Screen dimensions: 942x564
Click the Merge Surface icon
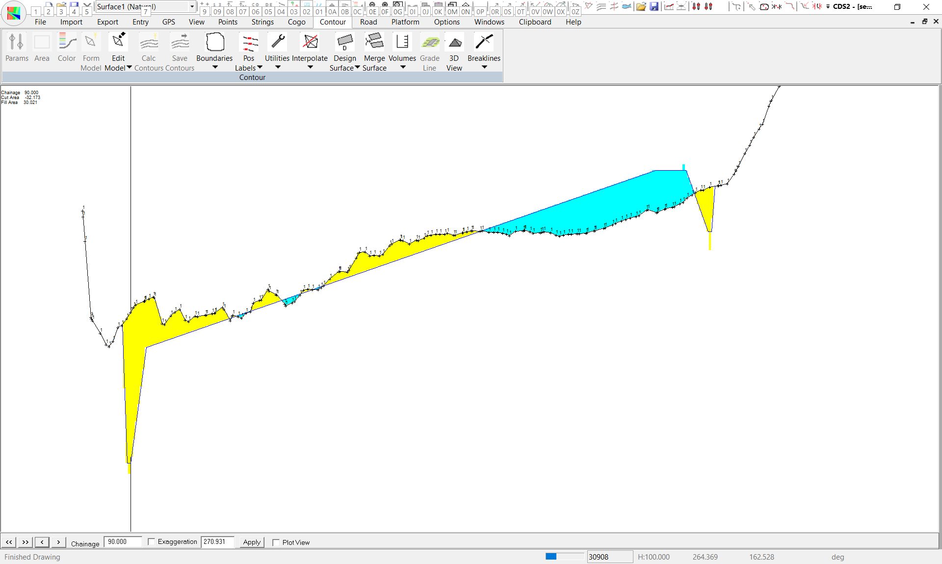pyautogui.click(x=374, y=43)
